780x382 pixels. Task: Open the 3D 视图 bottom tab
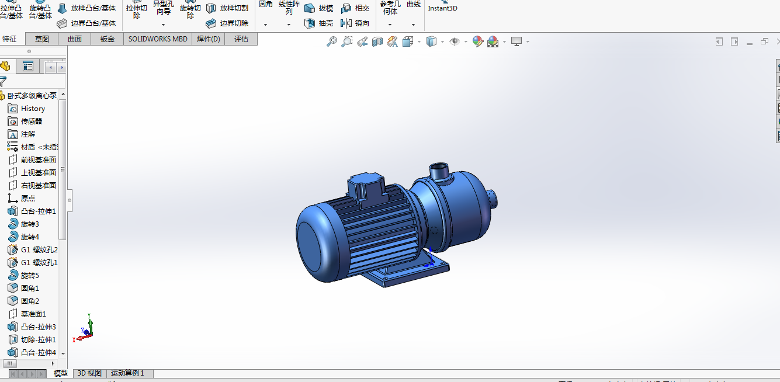89,373
